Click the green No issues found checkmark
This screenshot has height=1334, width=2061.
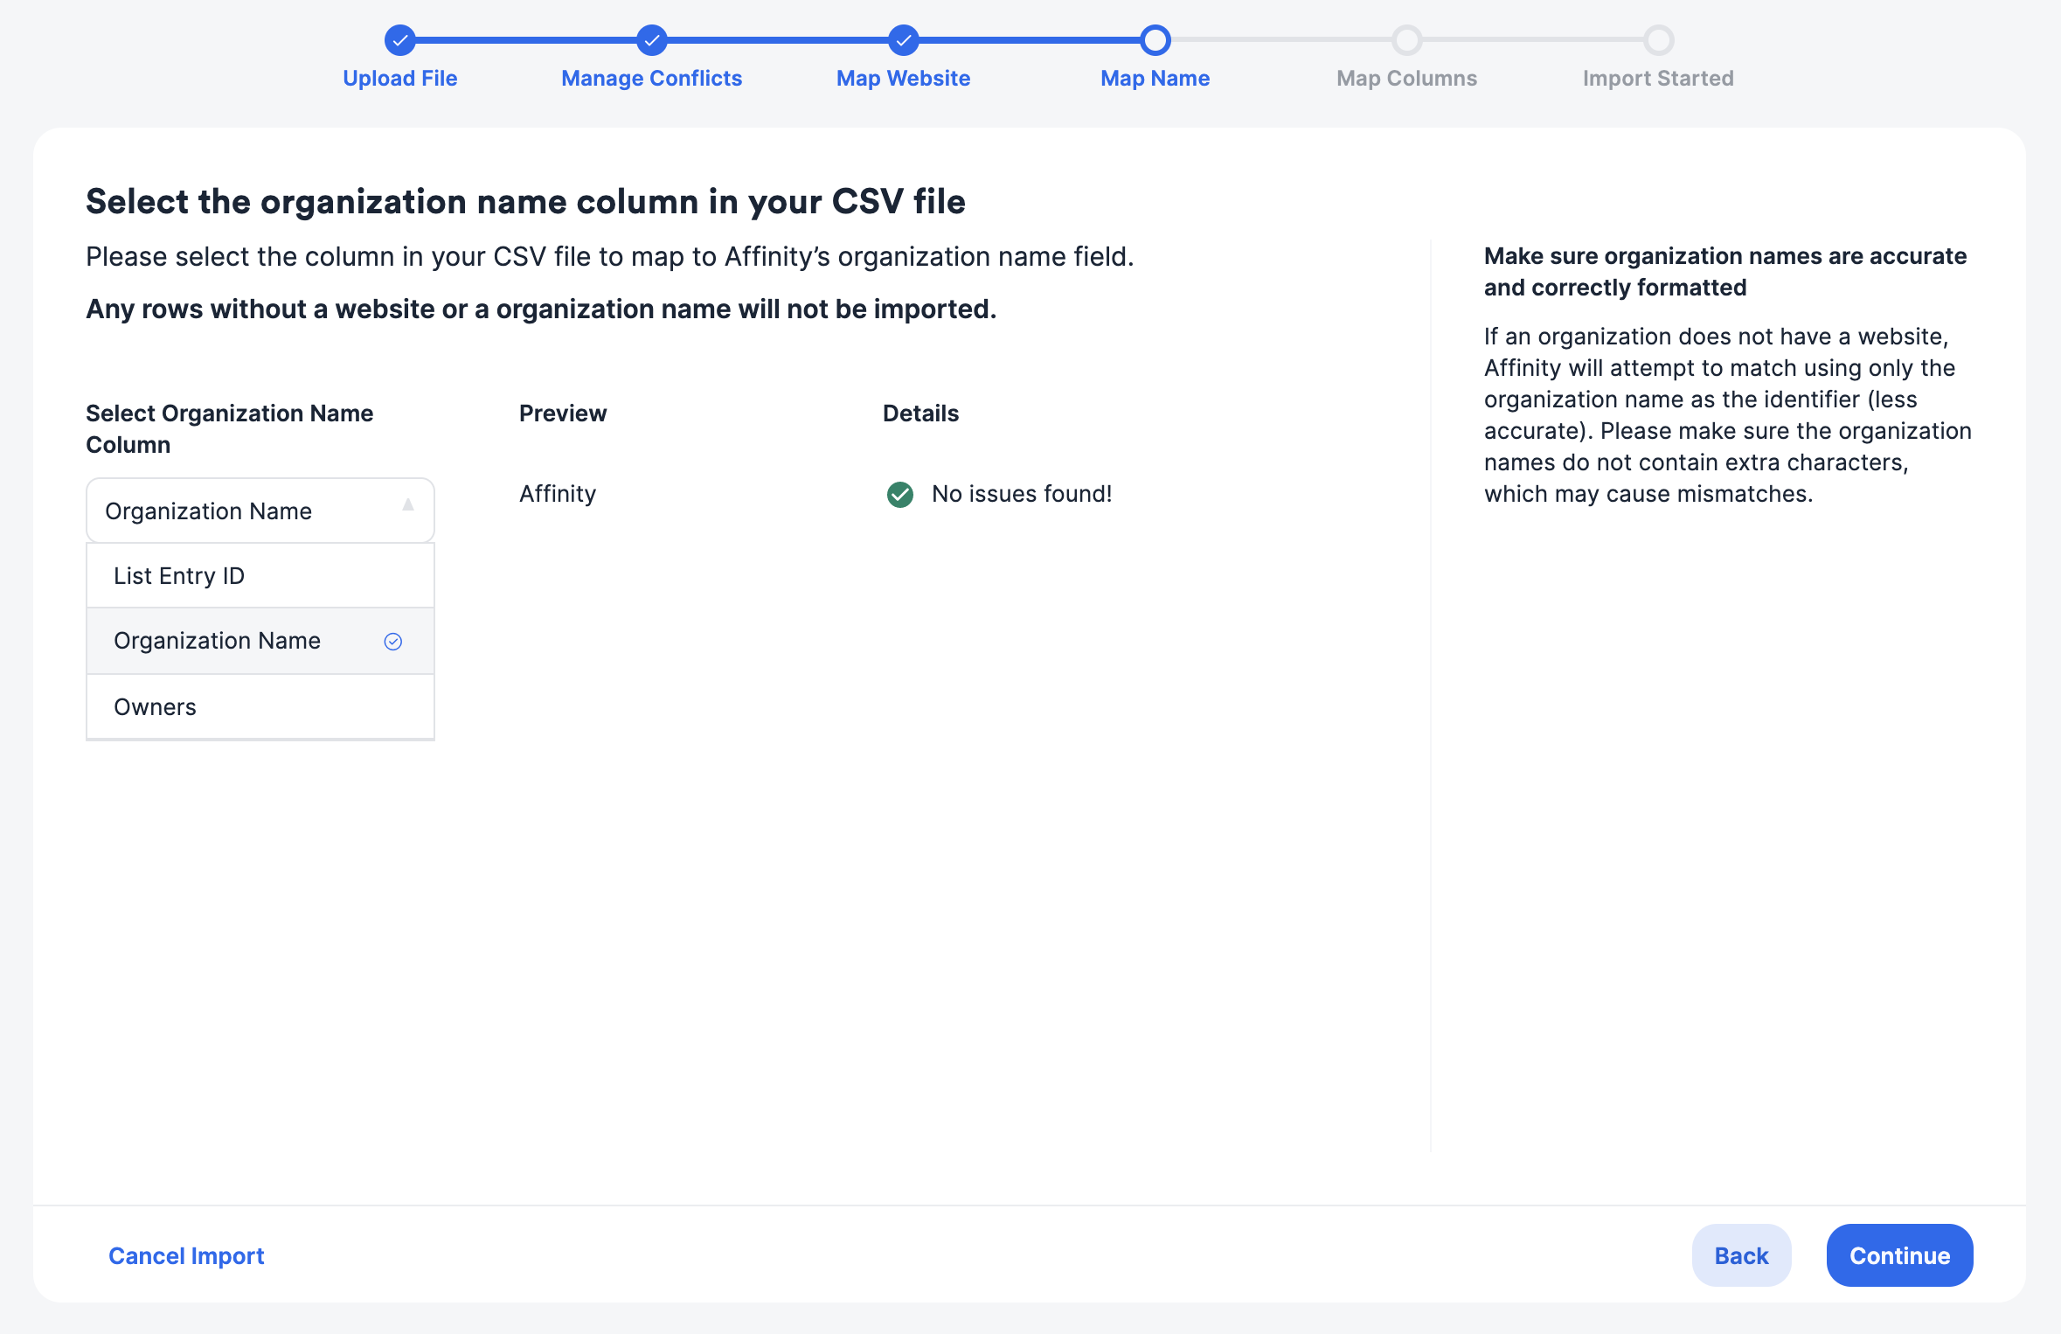pos(901,494)
